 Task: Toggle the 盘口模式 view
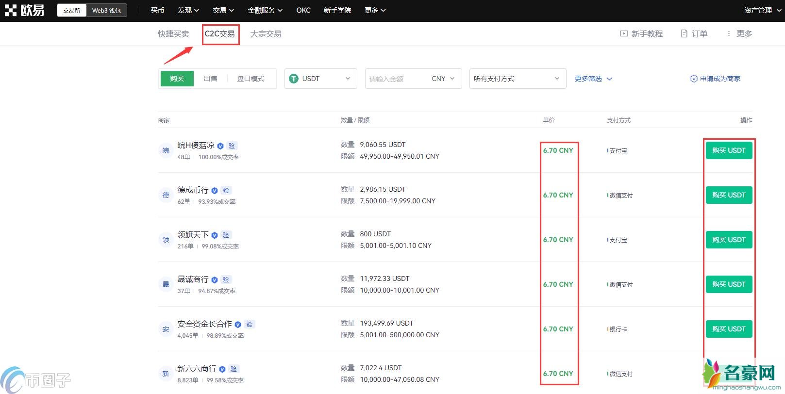(x=251, y=79)
